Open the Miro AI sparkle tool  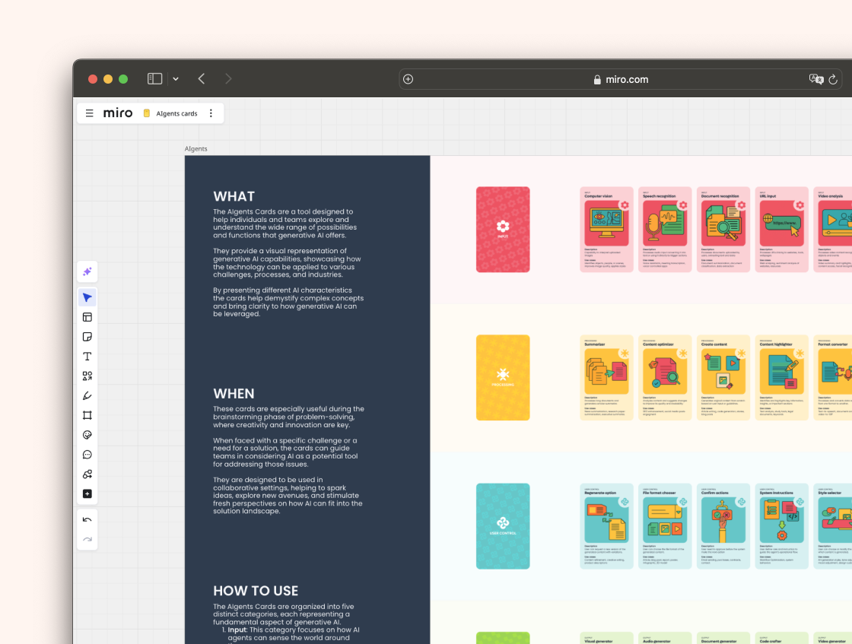click(x=87, y=271)
